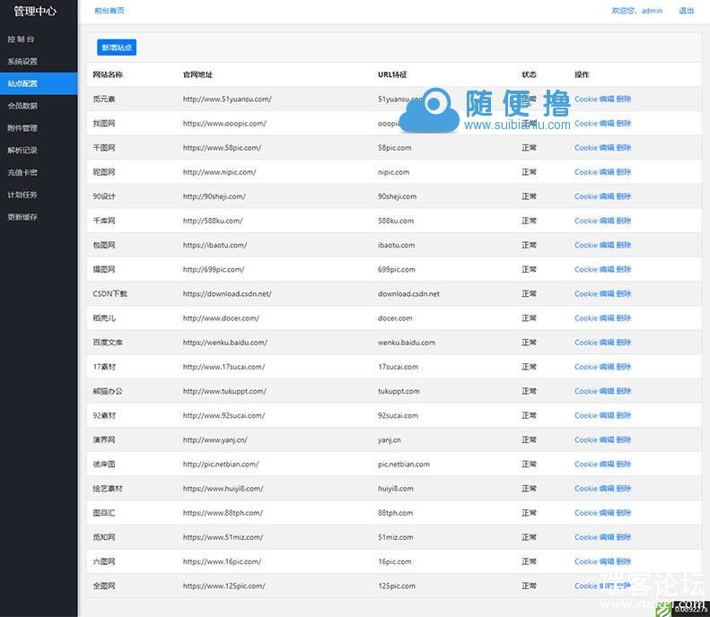Image resolution: width=710 pixels, height=617 pixels.
Task: Open Cookie for the CSDN下载 row
Action: click(586, 293)
